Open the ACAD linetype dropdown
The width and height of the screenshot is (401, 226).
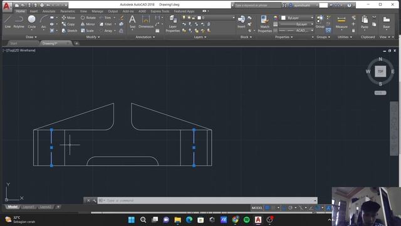click(296, 31)
